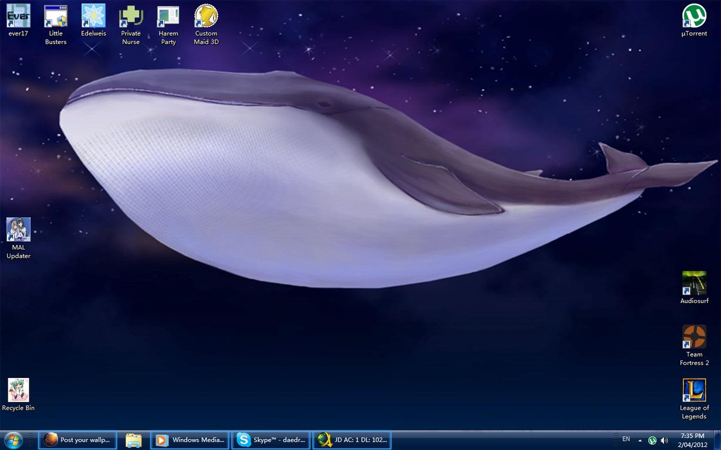Open Windows Explorer from the taskbar
721x450 pixels.
(134, 440)
